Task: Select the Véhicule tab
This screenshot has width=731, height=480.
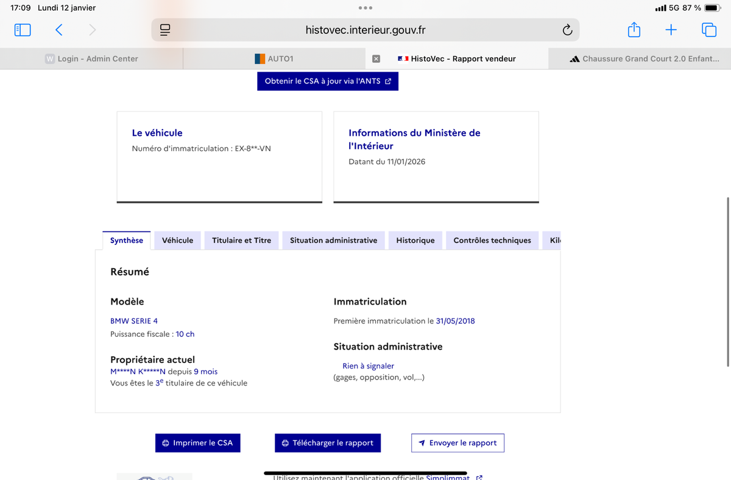Action: pos(177,241)
